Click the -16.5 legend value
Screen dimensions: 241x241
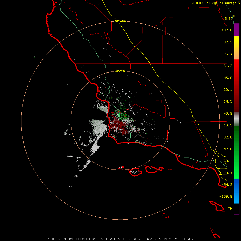click(x=227, y=125)
